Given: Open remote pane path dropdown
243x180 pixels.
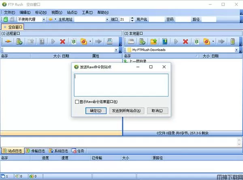Looking at the screenshot, I should [116, 50].
